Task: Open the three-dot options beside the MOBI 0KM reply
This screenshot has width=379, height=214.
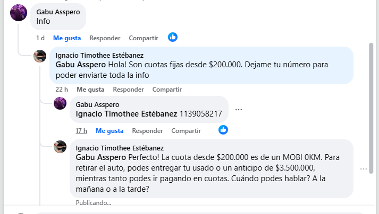Action: pyautogui.click(x=363, y=169)
